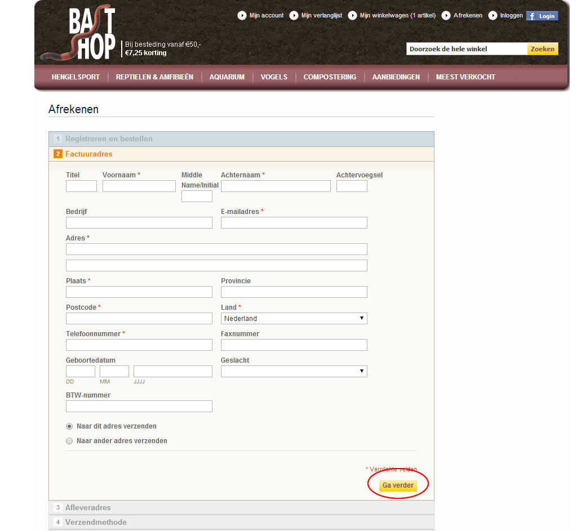
Task: Click the Bait Shop worm logo
Action: point(79,33)
